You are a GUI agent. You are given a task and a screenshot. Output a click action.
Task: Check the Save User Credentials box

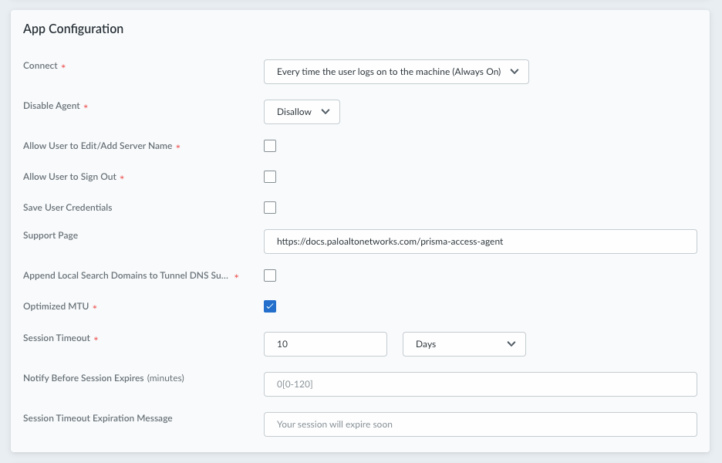(270, 208)
